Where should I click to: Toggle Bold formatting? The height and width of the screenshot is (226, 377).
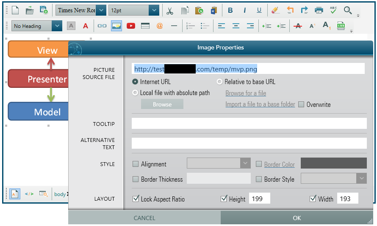(x=230, y=10)
